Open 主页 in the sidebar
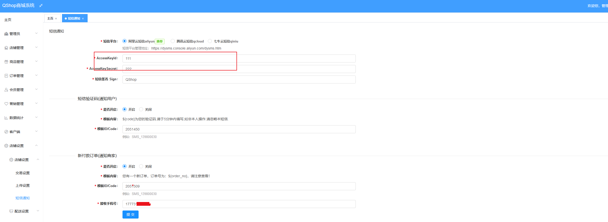608x222 pixels. (x=8, y=20)
